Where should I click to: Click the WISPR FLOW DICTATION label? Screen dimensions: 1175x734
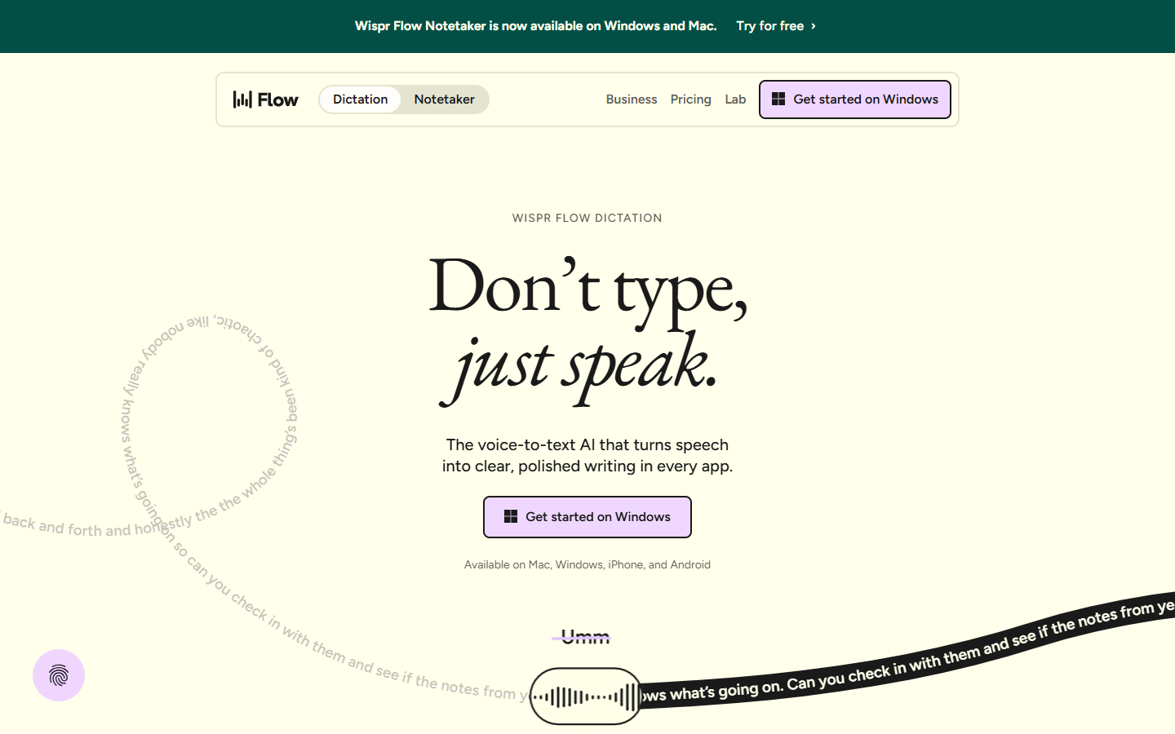click(587, 218)
